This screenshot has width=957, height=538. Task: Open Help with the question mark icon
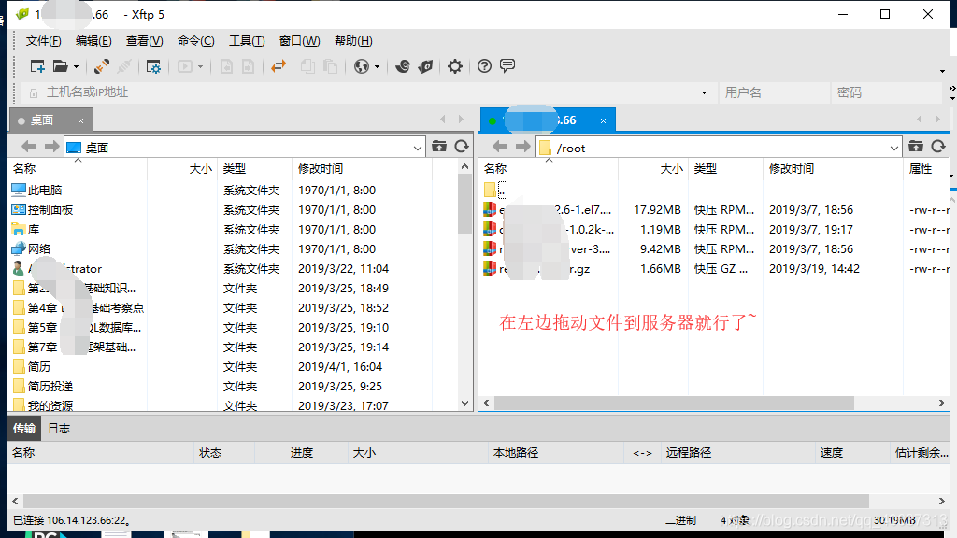click(484, 66)
